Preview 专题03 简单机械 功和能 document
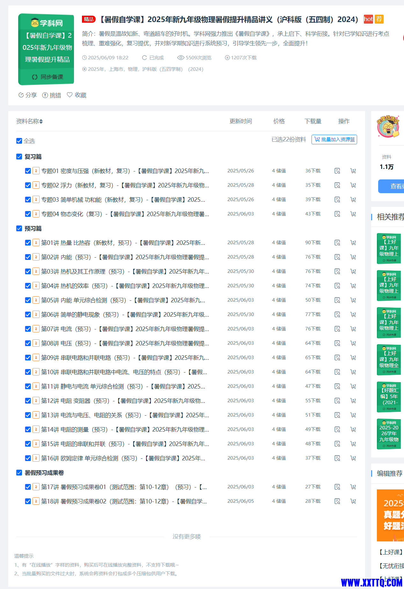The height and width of the screenshot is (589, 404). (337, 200)
